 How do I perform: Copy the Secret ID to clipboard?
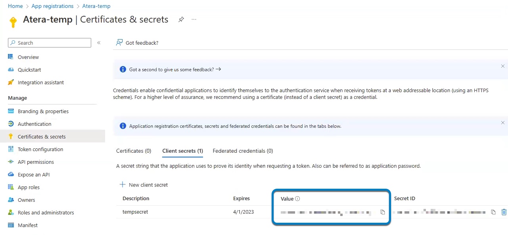pos(493,212)
